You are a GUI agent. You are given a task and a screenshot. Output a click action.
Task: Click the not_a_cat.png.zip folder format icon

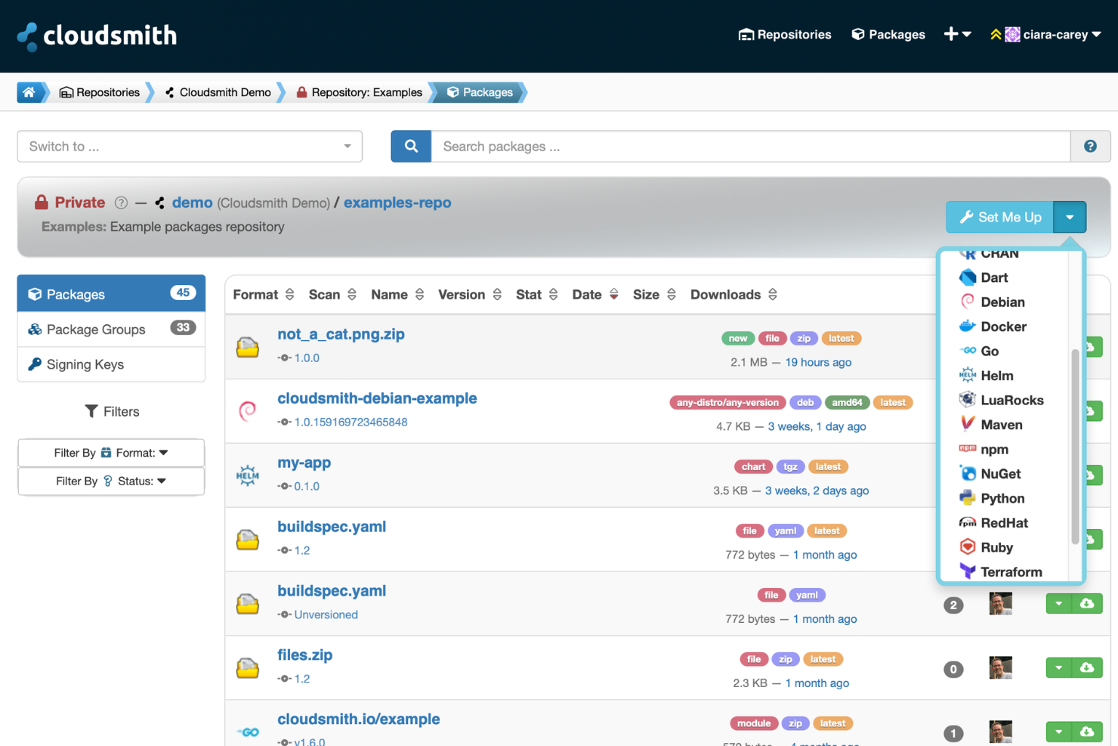(248, 347)
